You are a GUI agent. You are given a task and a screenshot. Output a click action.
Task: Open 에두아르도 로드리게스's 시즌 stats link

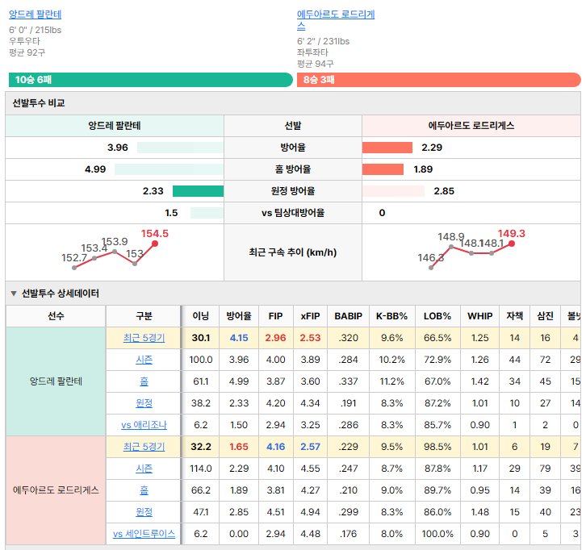coord(144,469)
